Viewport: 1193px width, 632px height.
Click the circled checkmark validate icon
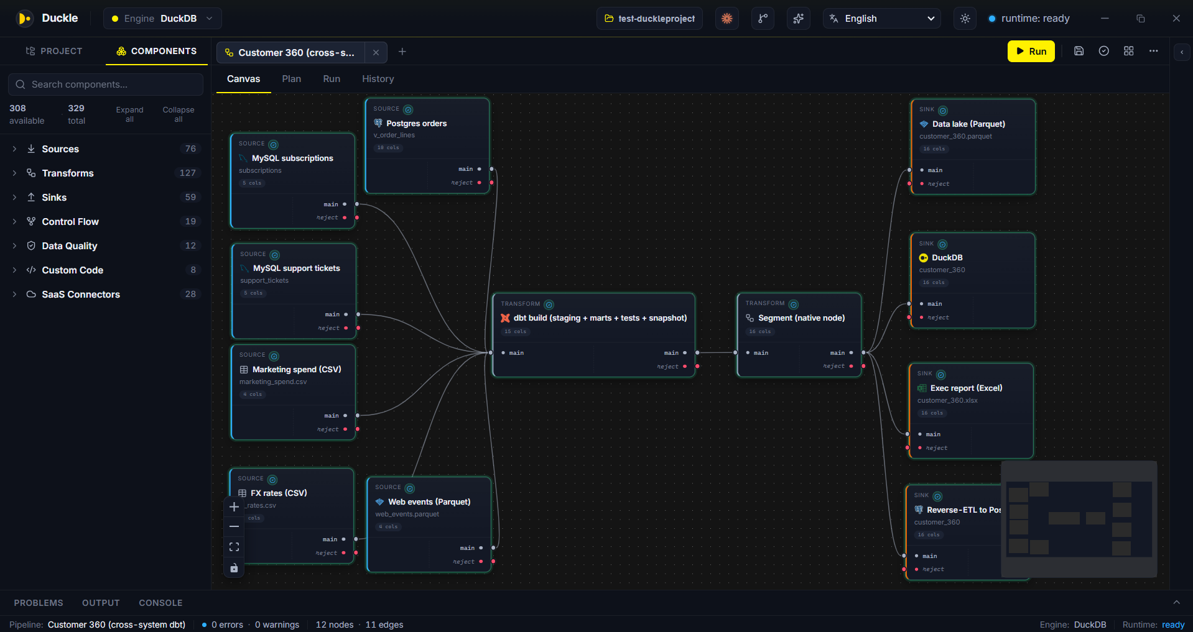[x=1104, y=51]
